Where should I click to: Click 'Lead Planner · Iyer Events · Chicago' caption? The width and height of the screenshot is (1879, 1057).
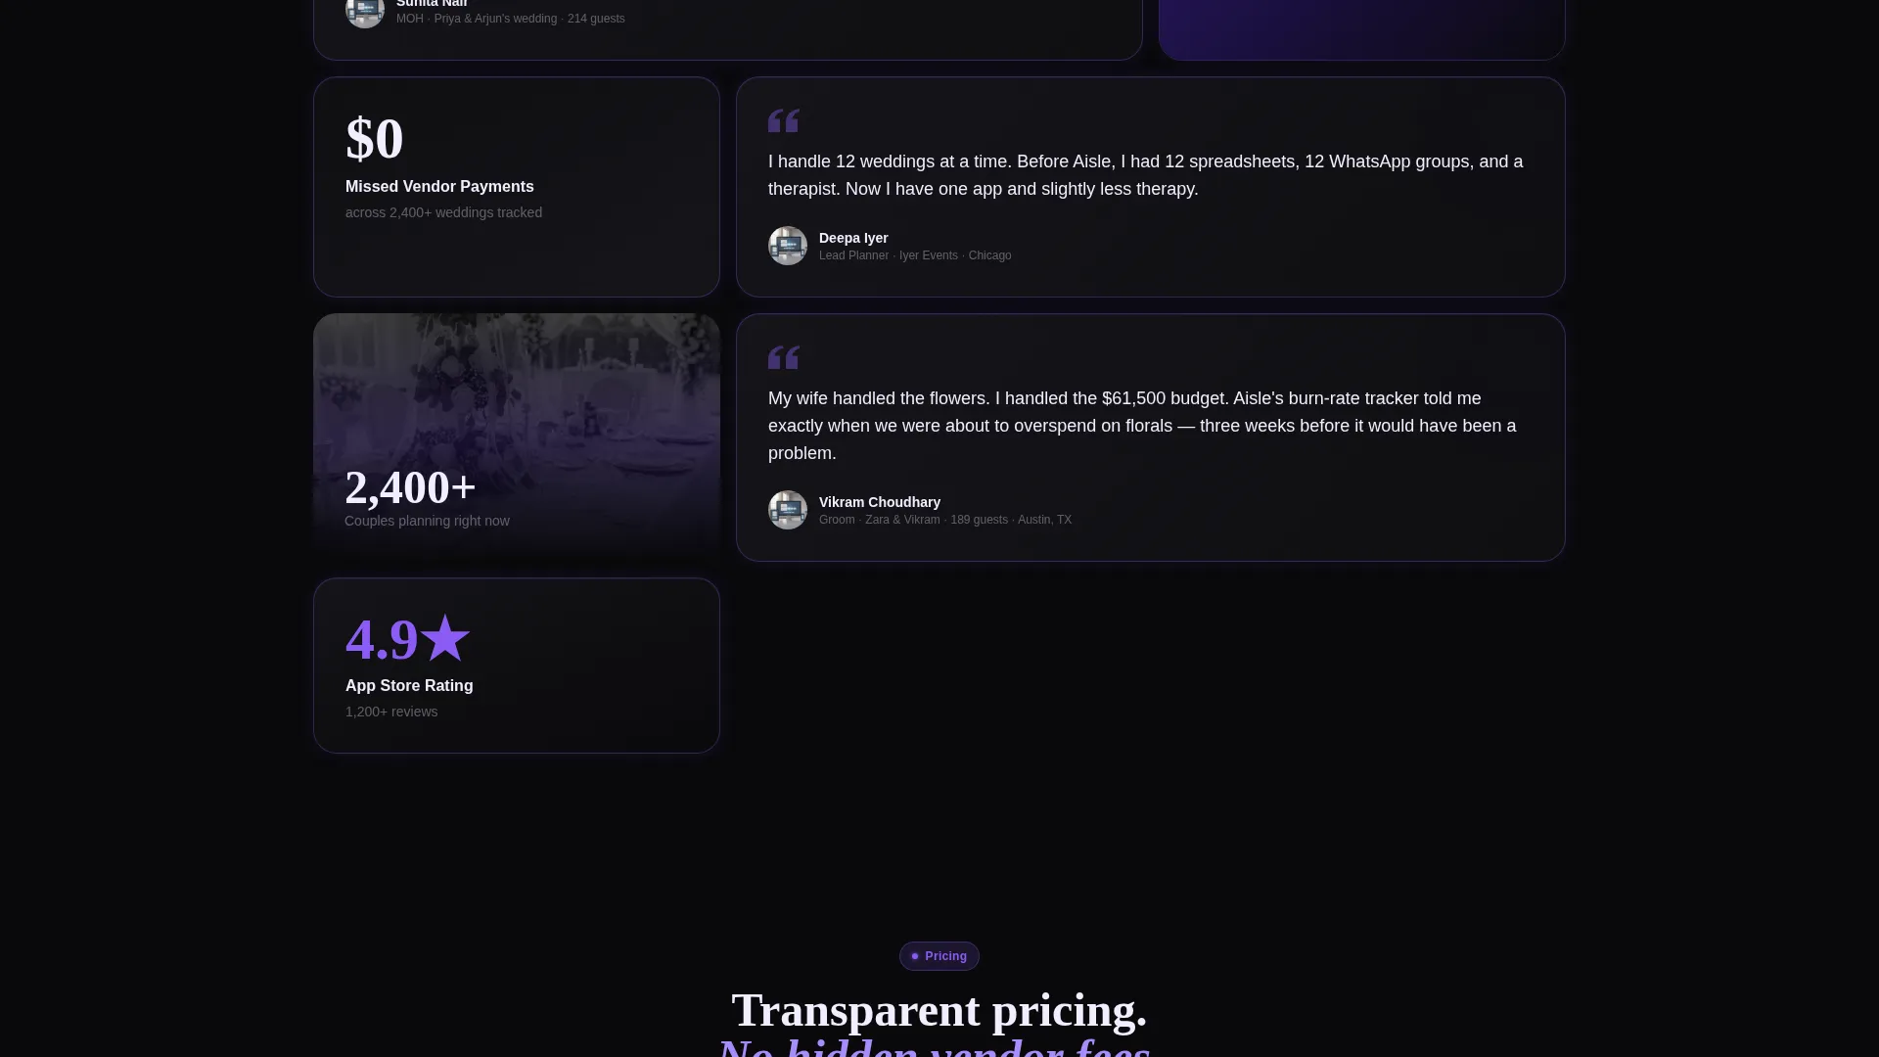pos(915,255)
